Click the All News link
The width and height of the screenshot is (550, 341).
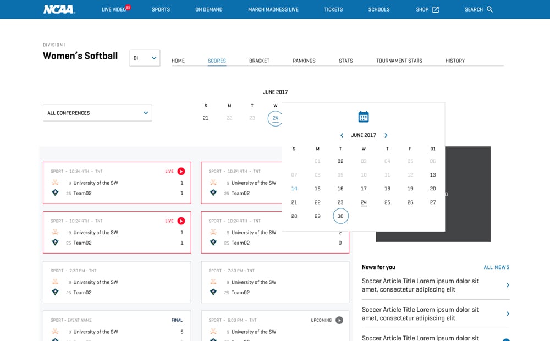pyautogui.click(x=496, y=267)
